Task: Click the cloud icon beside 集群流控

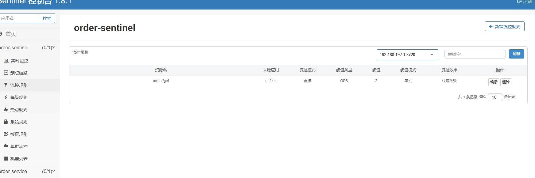Action: (6, 146)
